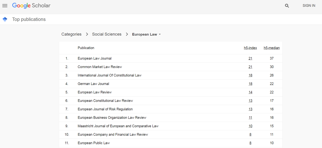Go to Categories breadcrumb
This screenshot has height=148, width=322.
[x=71, y=34]
